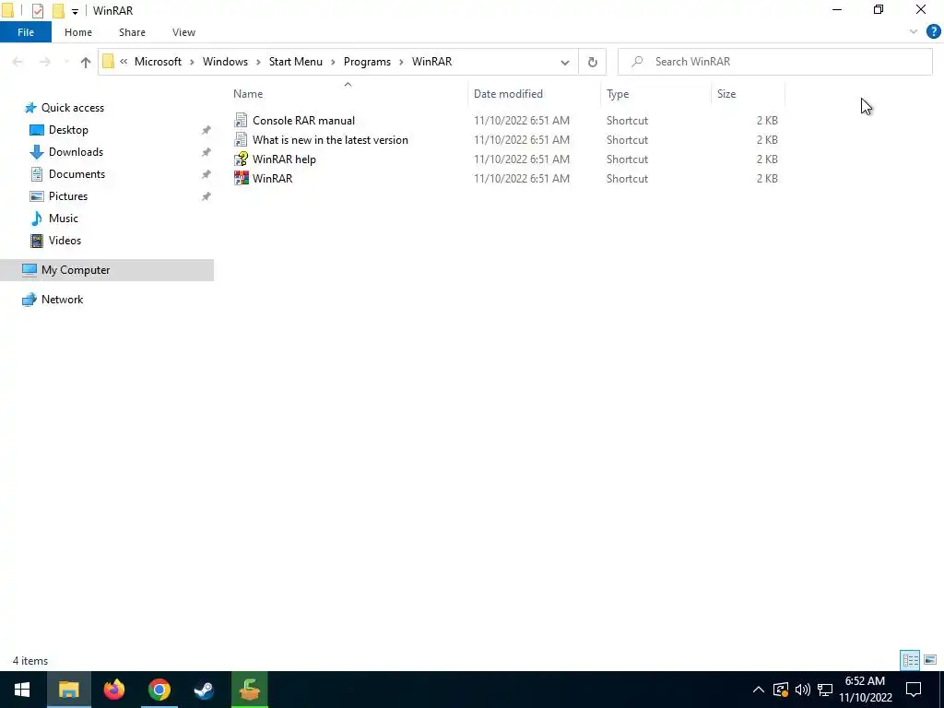Open Videos in the navigation pane
Viewport: 944px width, 708px height.
pos(65,241)
